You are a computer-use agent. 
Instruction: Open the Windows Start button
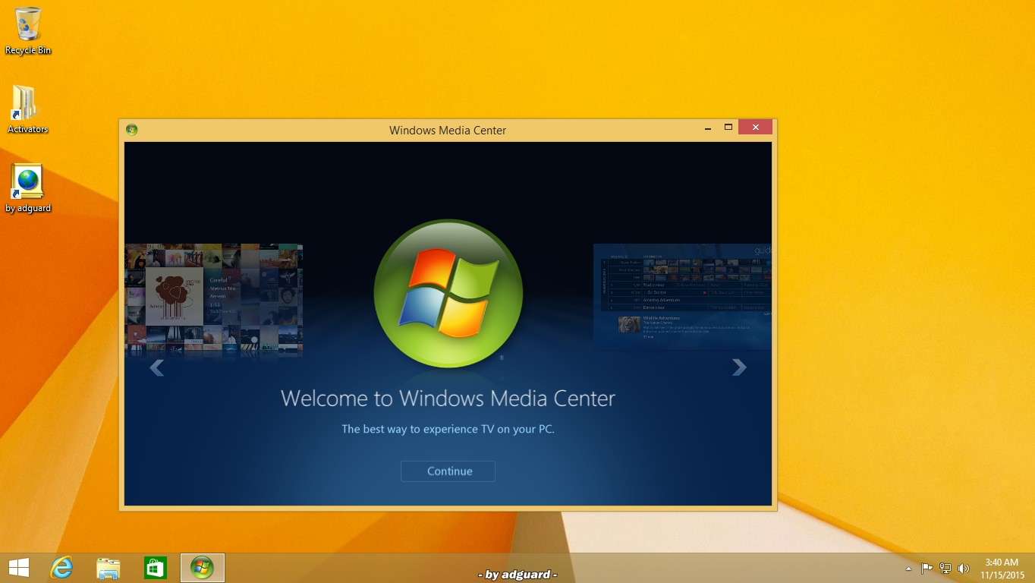tap(18, 568)
